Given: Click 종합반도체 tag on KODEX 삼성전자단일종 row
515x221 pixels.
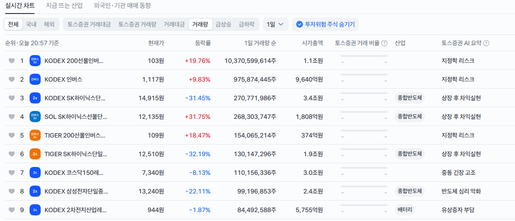Looking at the screenshot, I should [x=409, y=191].
